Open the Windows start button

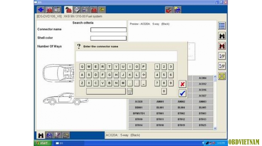coord(42,143)
